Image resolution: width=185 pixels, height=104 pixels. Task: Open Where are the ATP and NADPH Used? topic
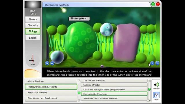(x=114, y=99)
